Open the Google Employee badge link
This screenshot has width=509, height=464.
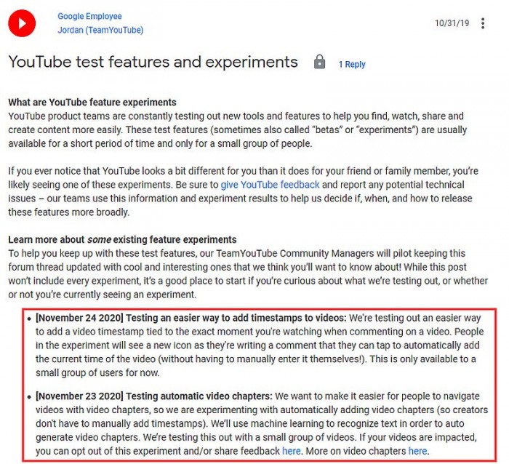[89, 16]
